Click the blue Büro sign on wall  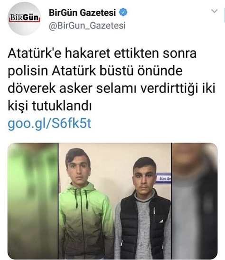pos(163,178)
